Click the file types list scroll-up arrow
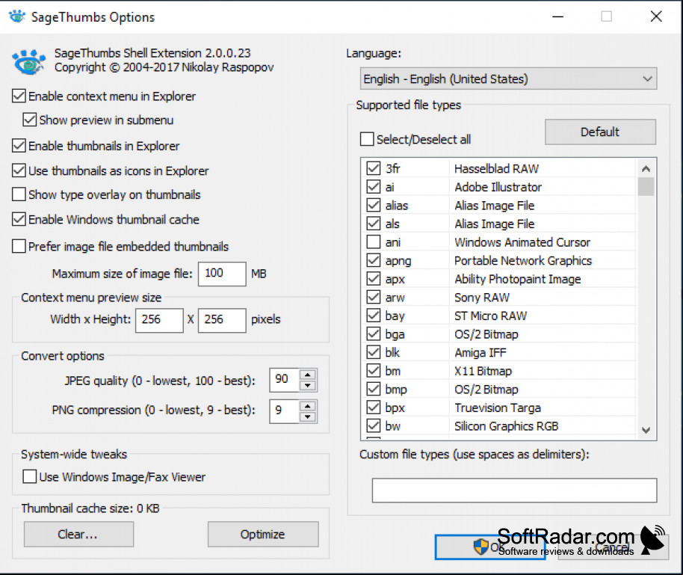 point(646,169)
